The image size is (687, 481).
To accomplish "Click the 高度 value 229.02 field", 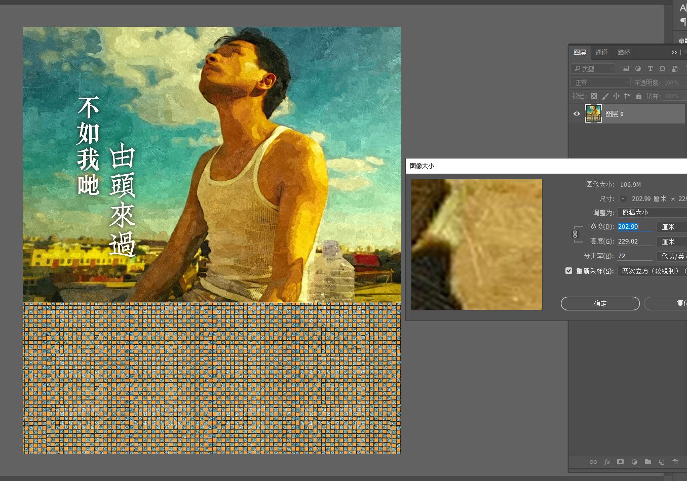I will (x=635, y=242).
